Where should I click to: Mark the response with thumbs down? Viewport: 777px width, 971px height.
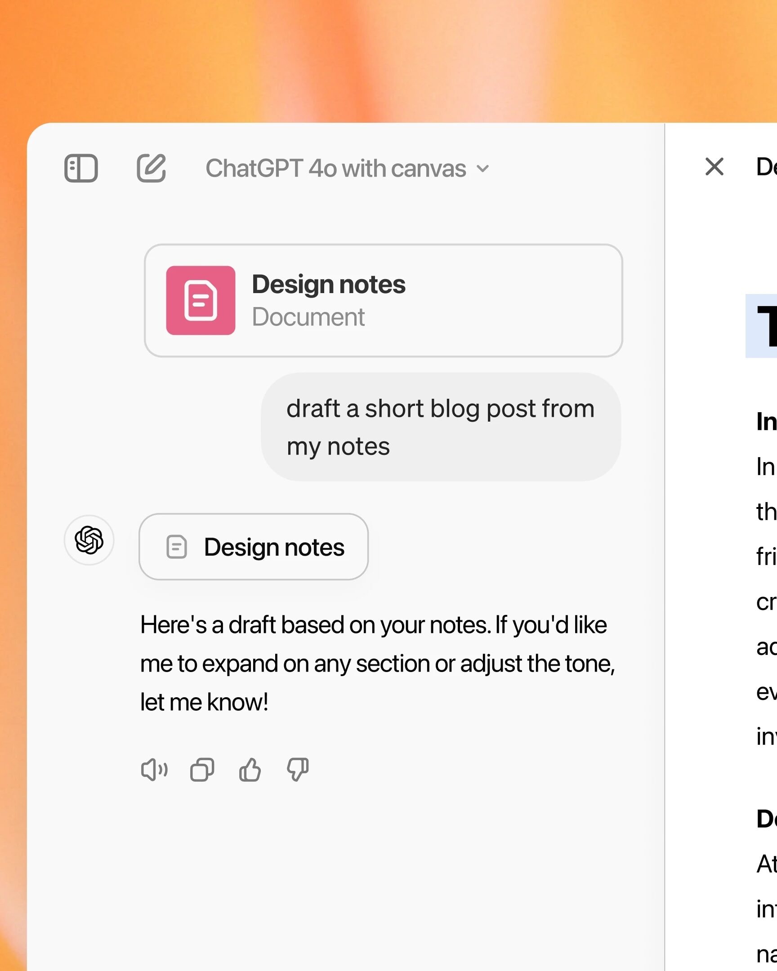click(298, 769)
